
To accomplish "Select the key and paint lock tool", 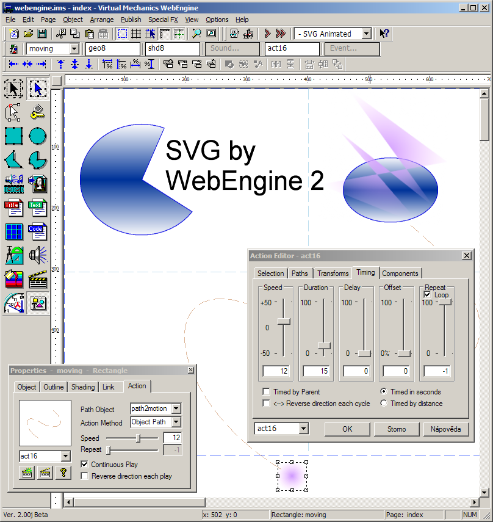I will [38, 112].
